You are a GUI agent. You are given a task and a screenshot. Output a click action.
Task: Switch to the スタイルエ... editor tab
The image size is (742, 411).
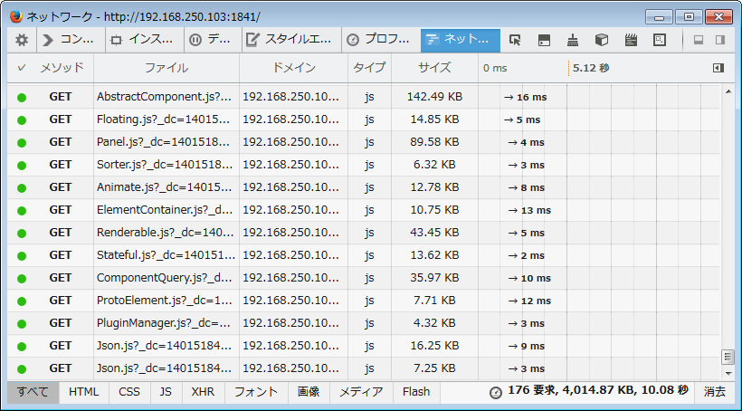(291, 40)
